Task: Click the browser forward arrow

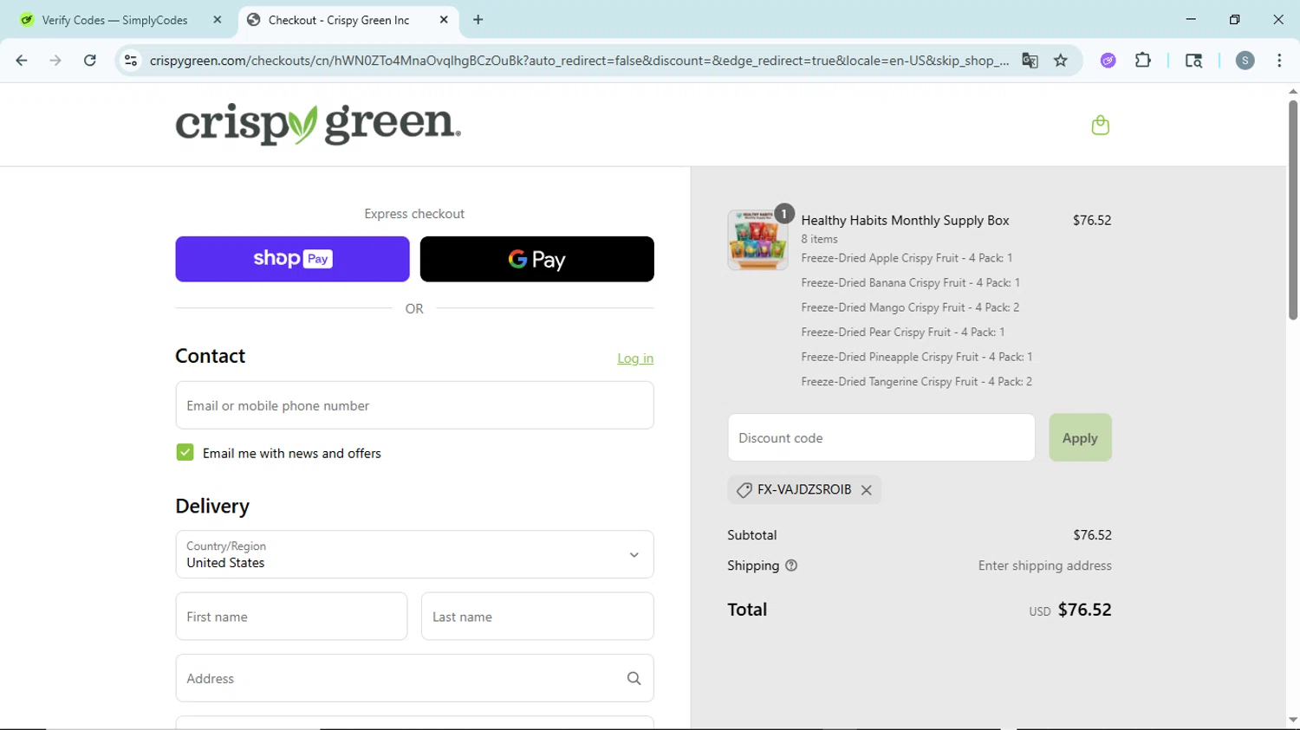Action: point(55,61)
